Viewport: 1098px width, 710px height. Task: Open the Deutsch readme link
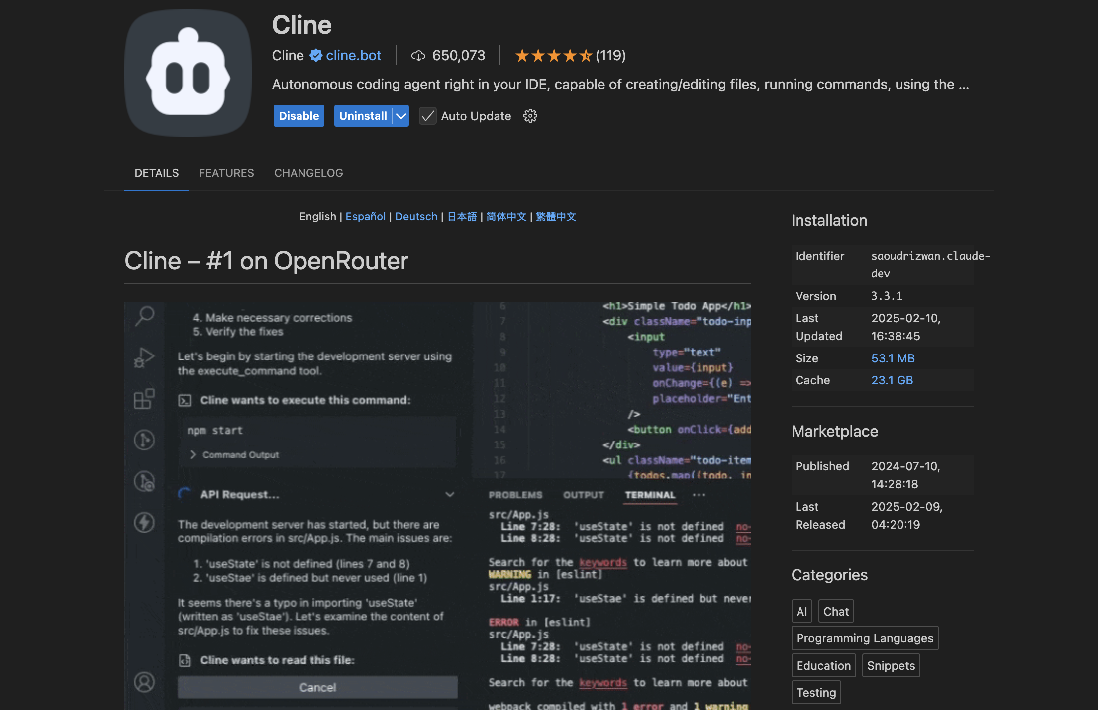click(x=416, y=217)
